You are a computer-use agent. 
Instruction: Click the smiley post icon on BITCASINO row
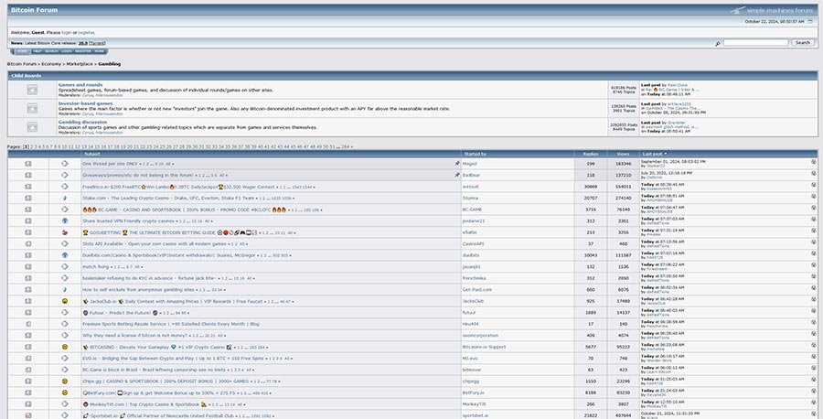pyautogui.click(x=65, y=347)
